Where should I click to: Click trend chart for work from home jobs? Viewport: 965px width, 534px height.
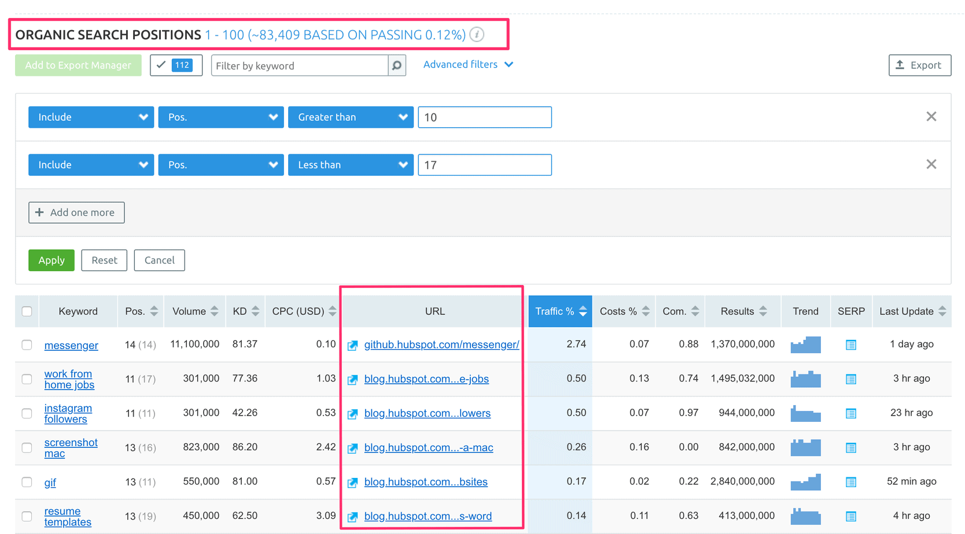[806, 379]
